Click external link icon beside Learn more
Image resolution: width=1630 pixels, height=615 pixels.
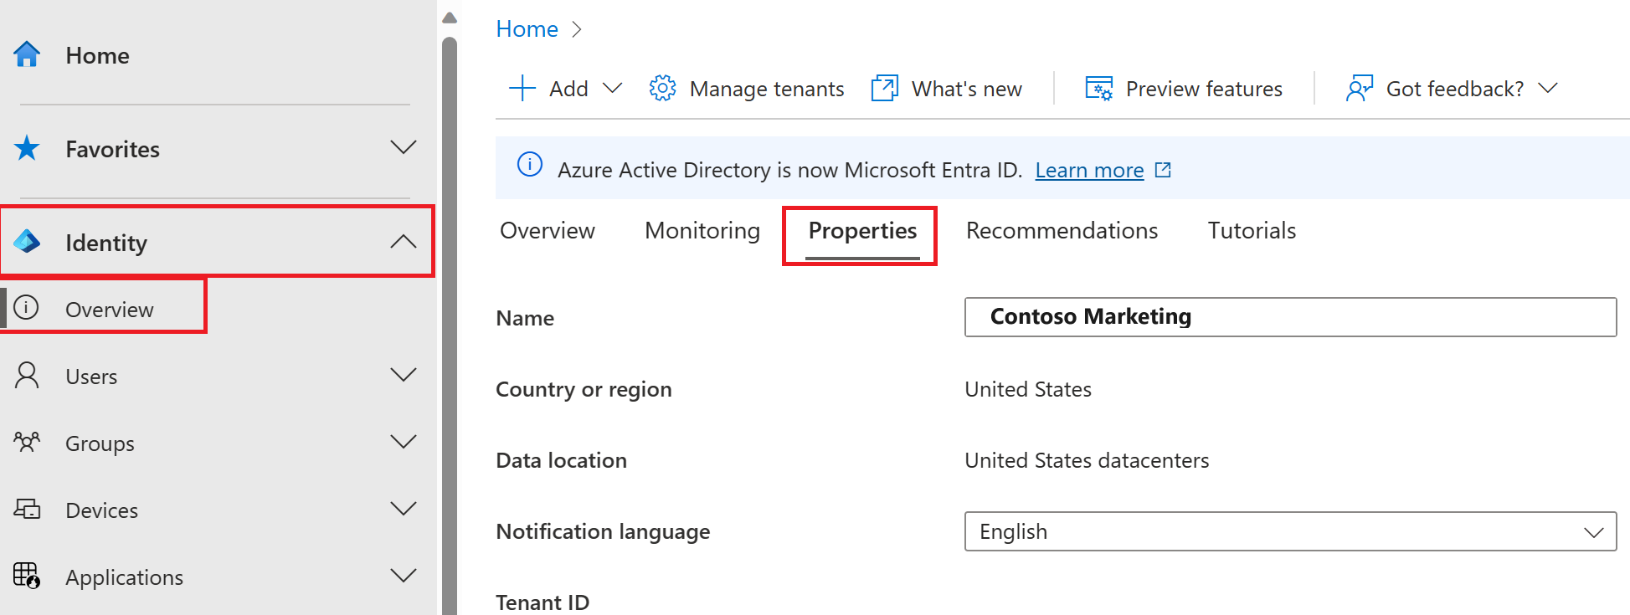click(1163, 170)
